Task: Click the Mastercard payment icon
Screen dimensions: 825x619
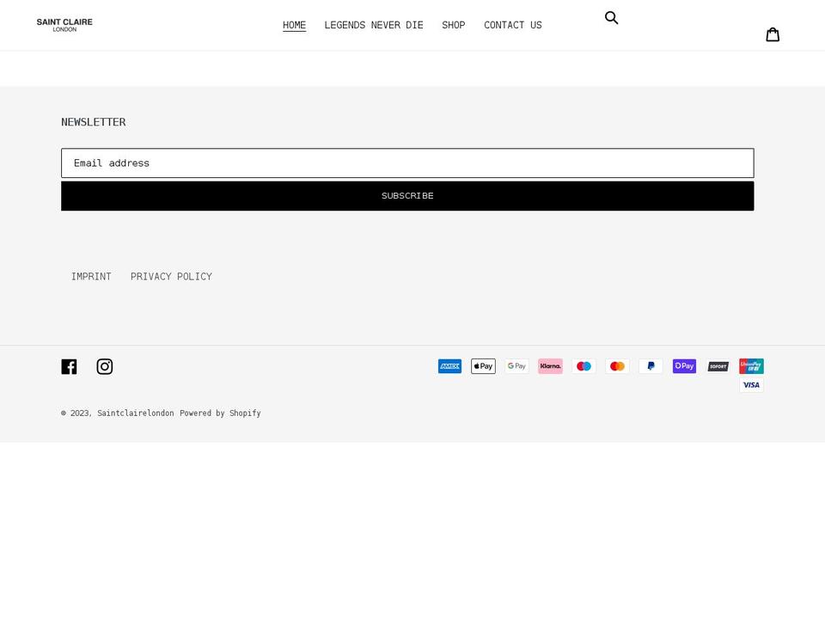Action: pos(617,366)
